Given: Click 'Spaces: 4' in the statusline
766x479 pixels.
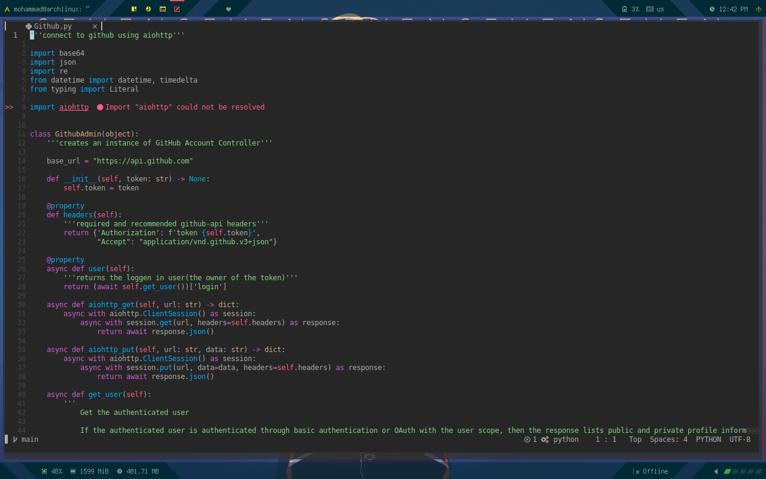Looking at the screenshot, I should tap(668, 439).
